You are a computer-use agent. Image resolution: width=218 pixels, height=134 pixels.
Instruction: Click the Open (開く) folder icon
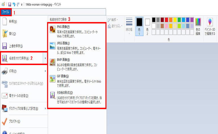pyautogui.click(x=5, y=34)
